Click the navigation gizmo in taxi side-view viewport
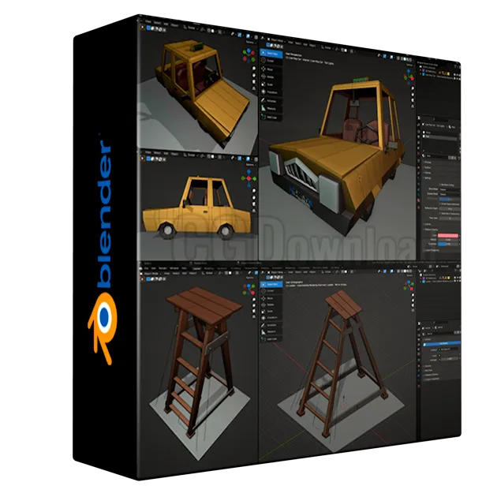This screenshot has width=497, height=497. 248,178
